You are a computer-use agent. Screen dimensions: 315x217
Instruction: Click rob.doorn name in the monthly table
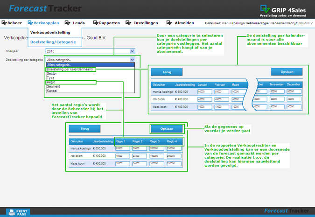pyautogui.click(x=159, y=99)
